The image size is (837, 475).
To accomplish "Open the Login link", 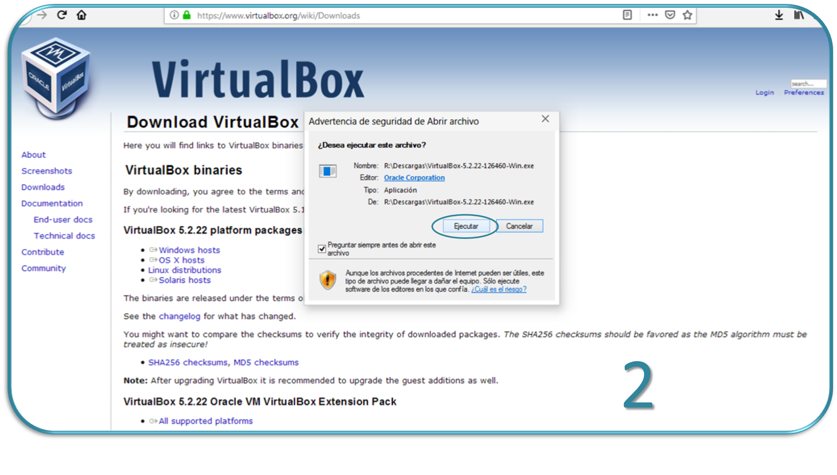I will coord(764,92).
